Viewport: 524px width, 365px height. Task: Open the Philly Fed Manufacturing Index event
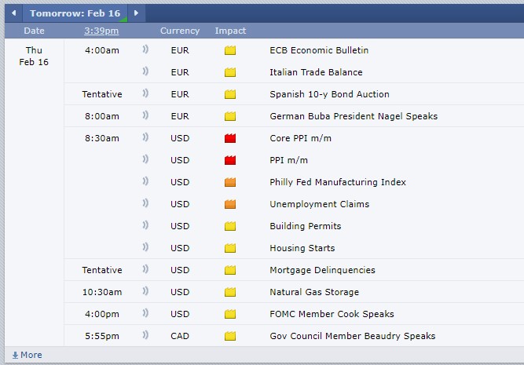[x=338, y=182]
